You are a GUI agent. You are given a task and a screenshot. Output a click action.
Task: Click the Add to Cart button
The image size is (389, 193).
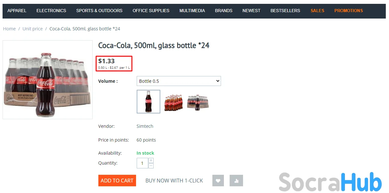[x=117, y=181]
